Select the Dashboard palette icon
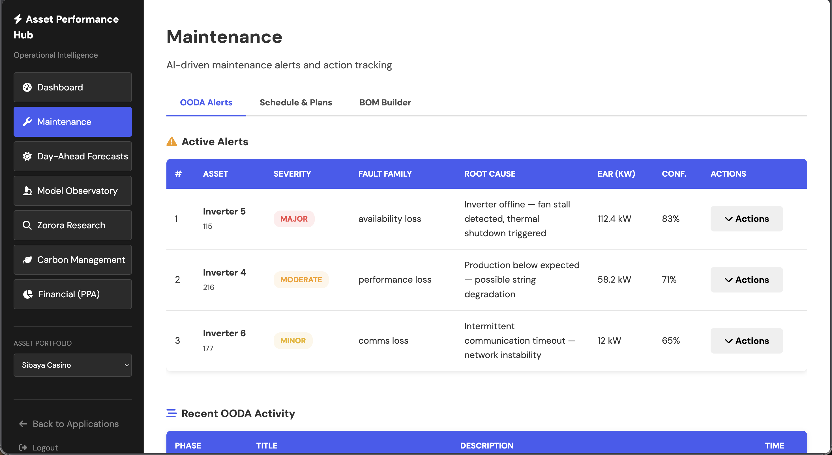Image resolution: width=832 pixels, height=455 pixels. click(27, 87)
